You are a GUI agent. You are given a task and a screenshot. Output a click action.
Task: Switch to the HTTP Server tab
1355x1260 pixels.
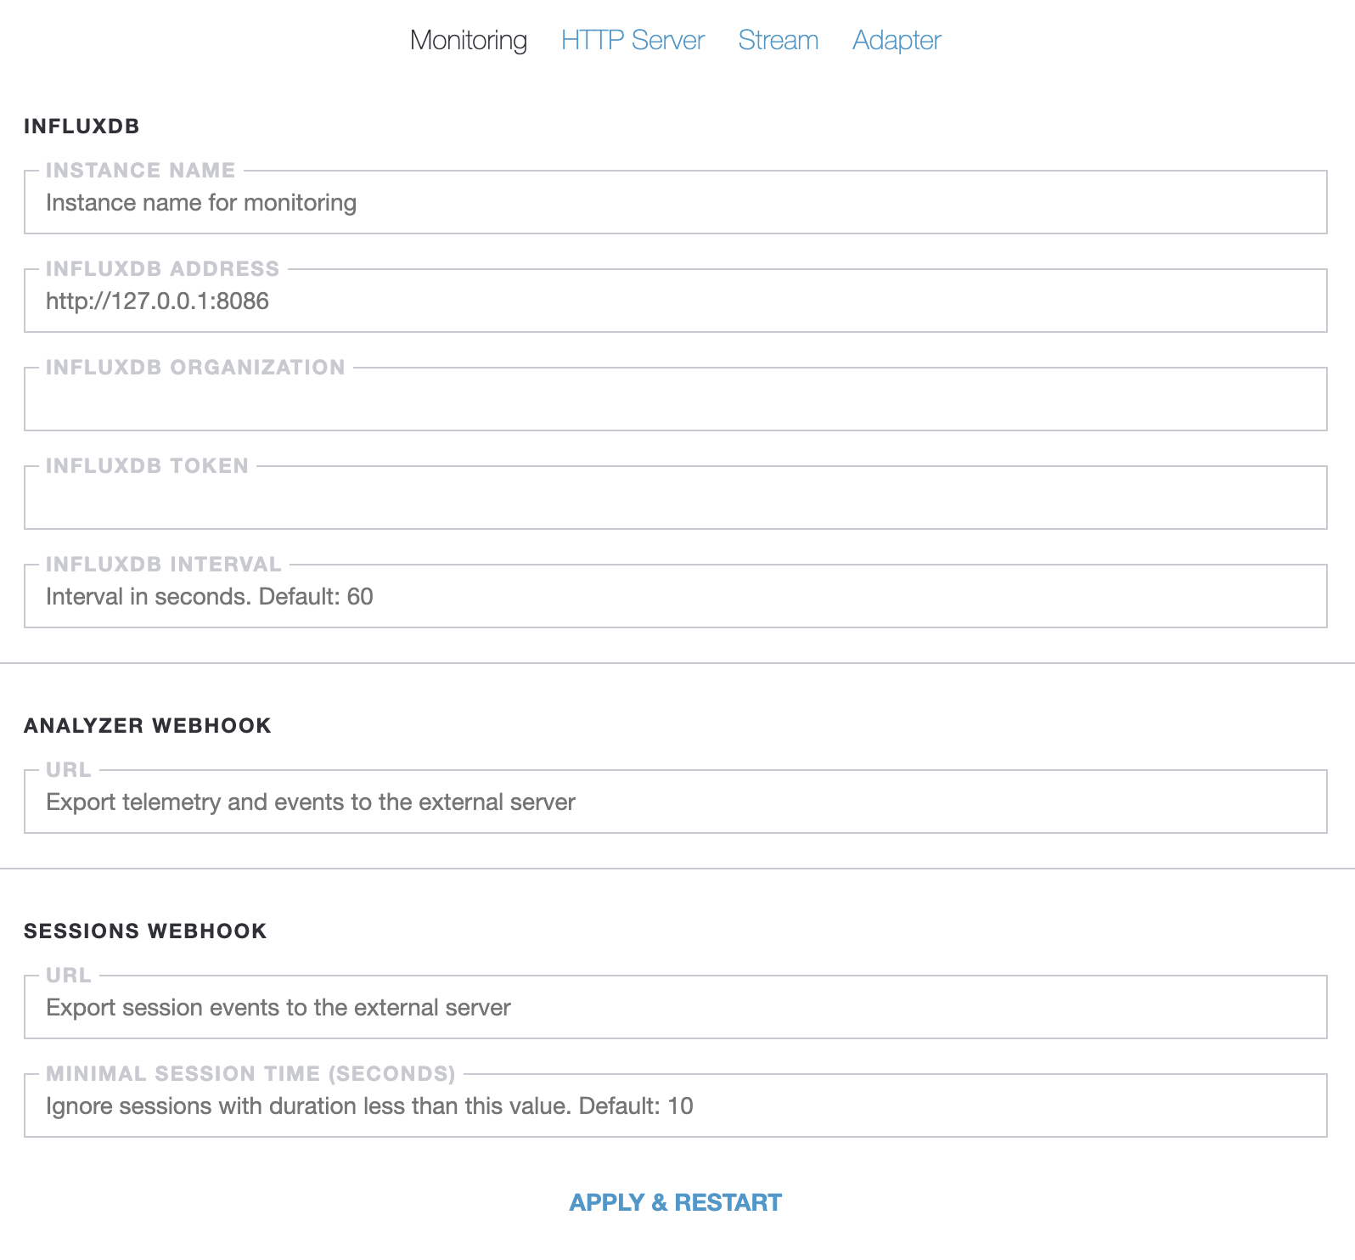633,40
